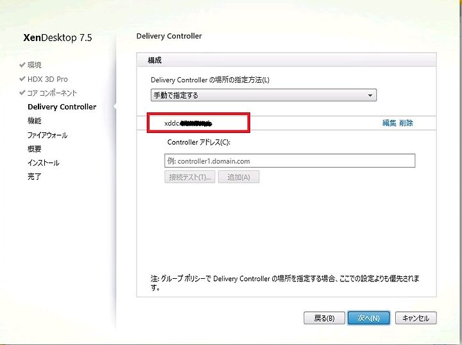Select the コア コンポーネント sidebar step
The width and height of the screenshot is (462, 345).
52,93
